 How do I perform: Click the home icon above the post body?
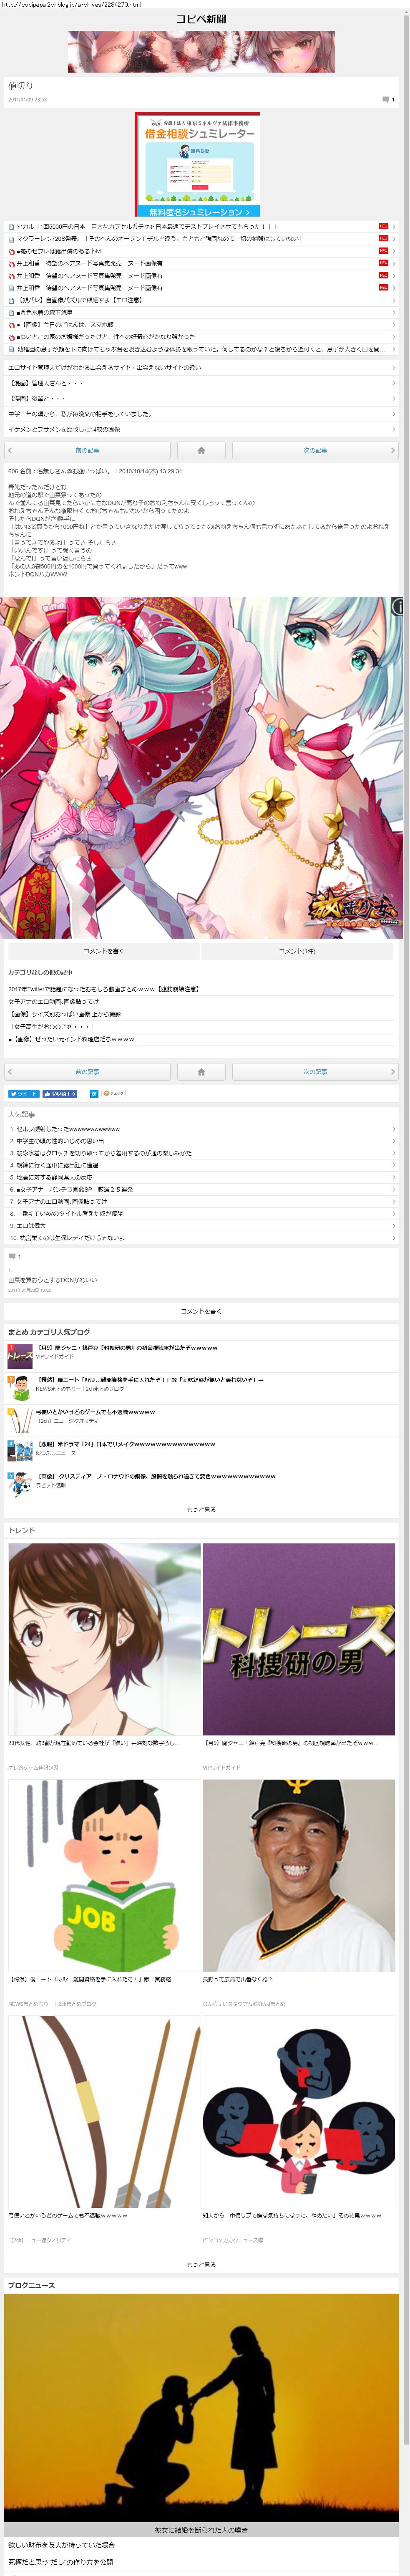pos(201,451)
